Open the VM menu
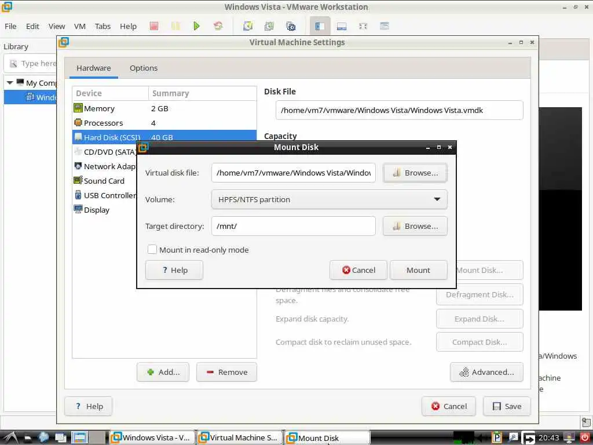The width and height of the screenshot is (593, 445). click(x=79, y=27)
